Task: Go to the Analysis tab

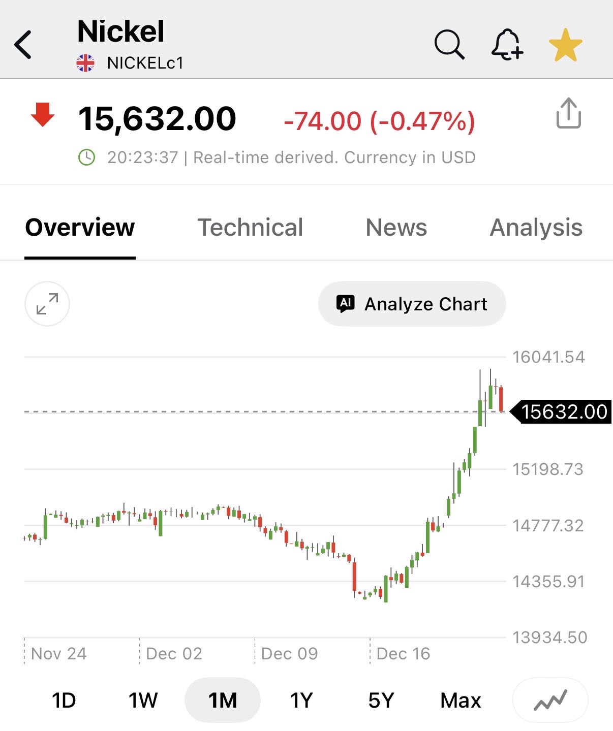Action: click(536, 227)
